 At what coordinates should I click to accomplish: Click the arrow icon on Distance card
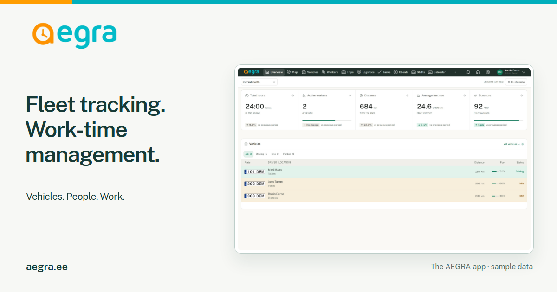coord(407,95)
